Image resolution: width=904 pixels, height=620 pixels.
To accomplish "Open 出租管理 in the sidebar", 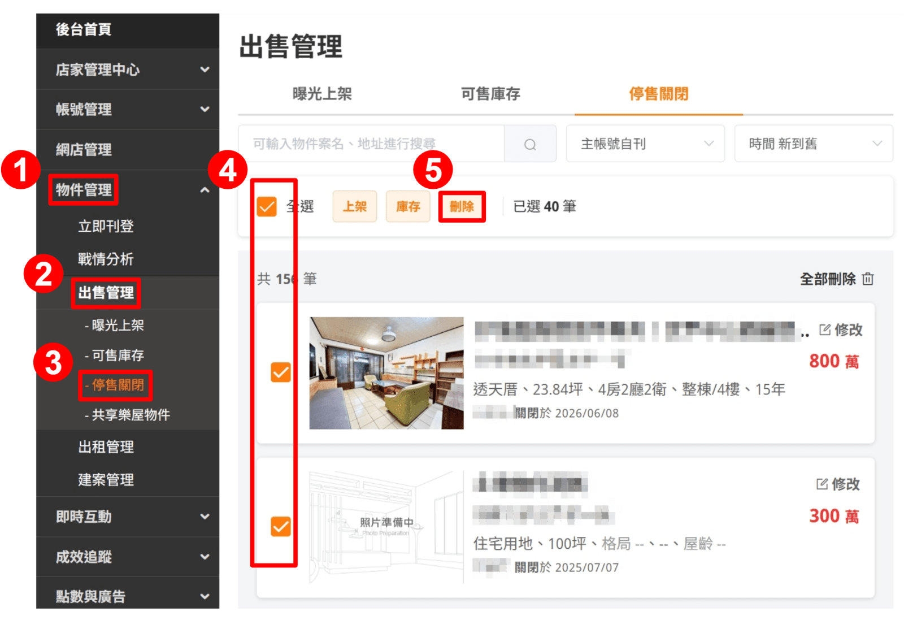I will tap(106, 447).
